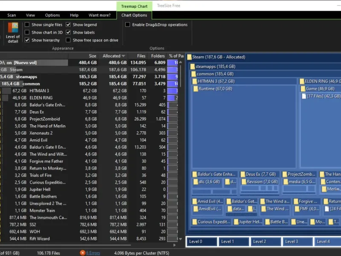The width and height of the screenshot is (341, 256).
Task: Open the Help menu
Action: pyautogui.click(x=74, y=15)
